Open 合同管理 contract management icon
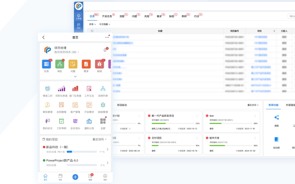Viewport: 295px width, 184px height. coord(61,105)
